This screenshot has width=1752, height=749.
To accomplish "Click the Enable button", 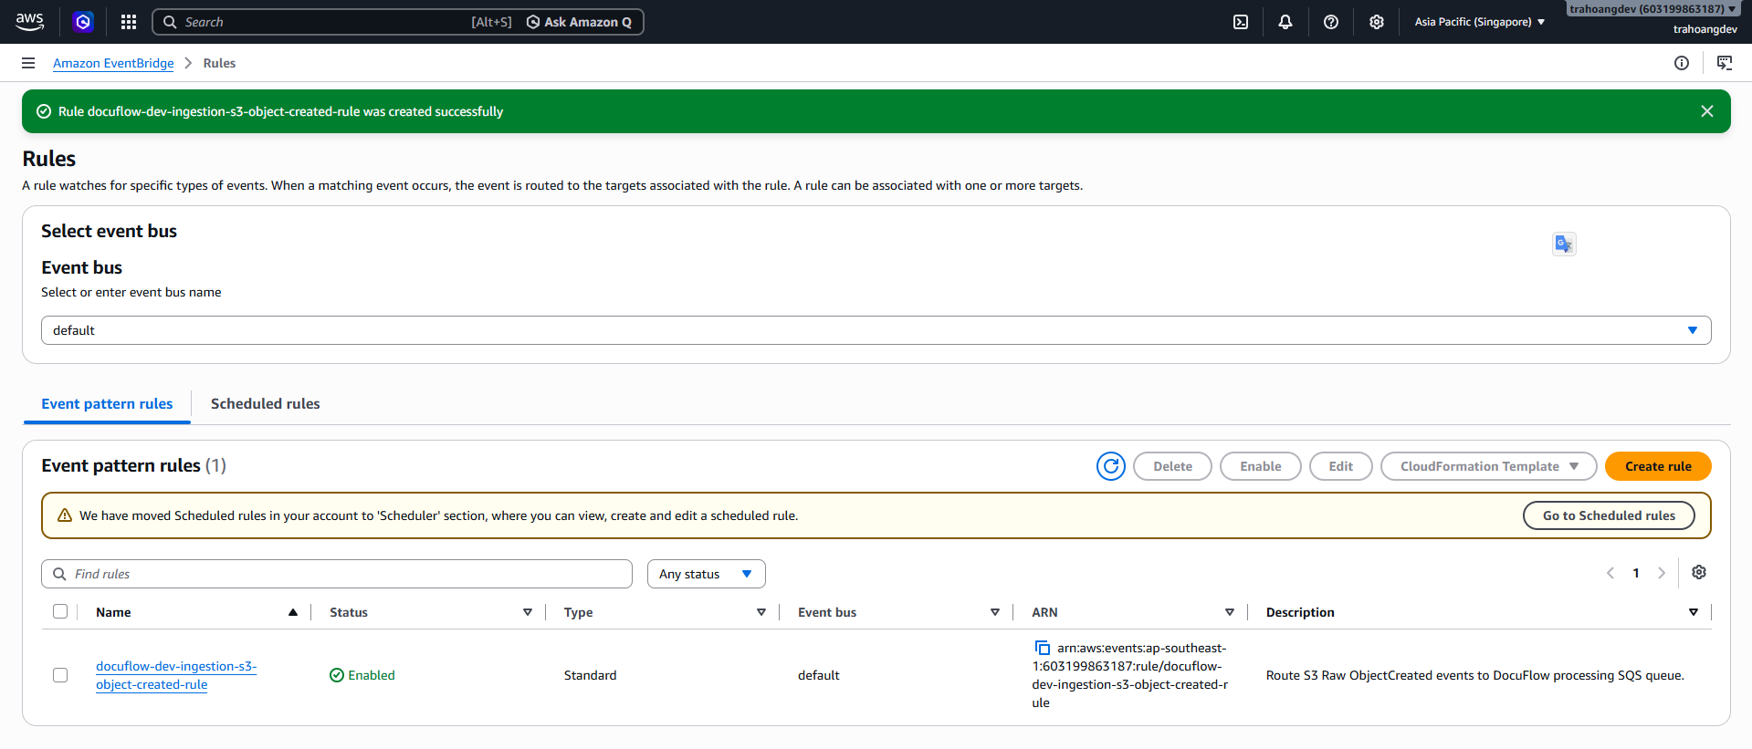I will [x=1261, y=466].
